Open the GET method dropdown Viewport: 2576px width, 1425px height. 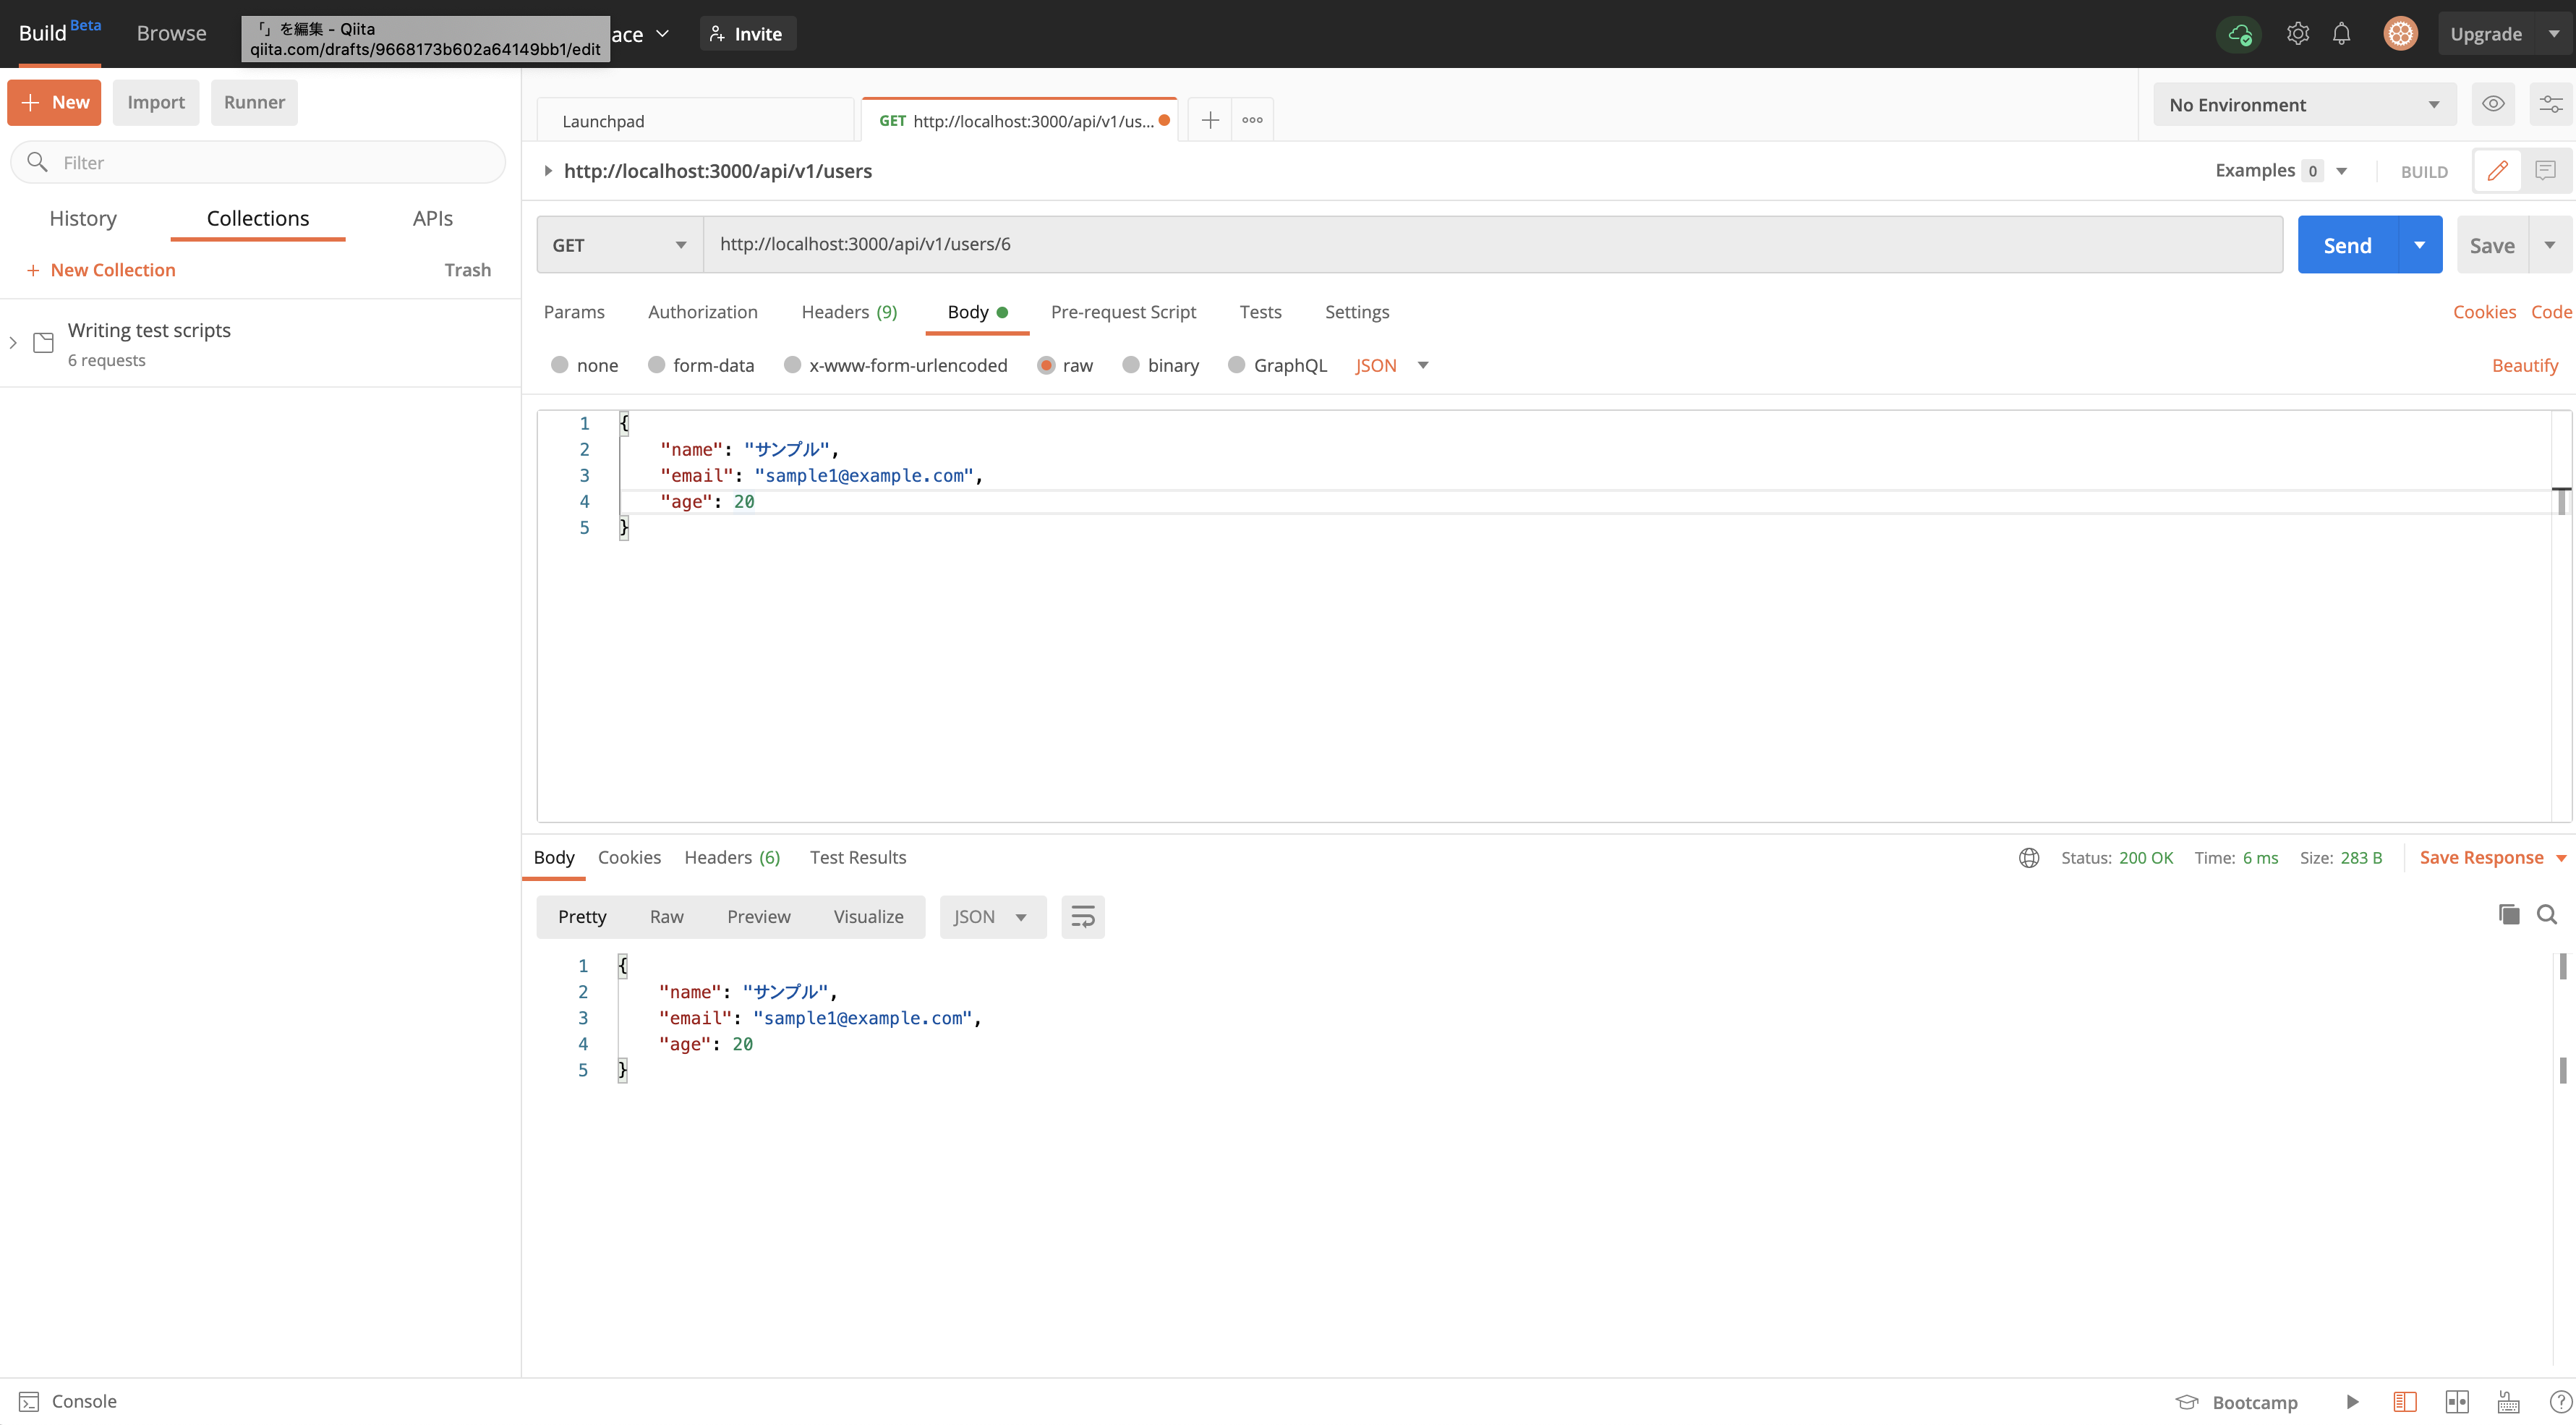pos(619,245)
